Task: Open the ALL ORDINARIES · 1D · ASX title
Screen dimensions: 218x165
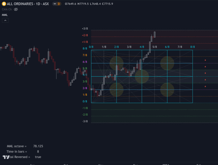Action: coord(28,4)
